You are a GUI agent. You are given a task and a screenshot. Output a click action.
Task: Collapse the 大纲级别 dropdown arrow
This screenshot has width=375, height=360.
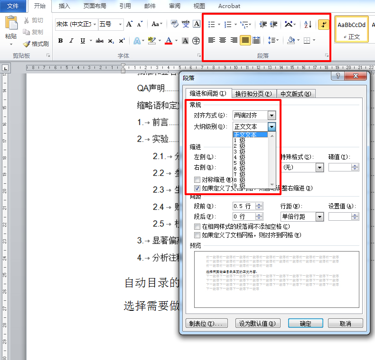click(x=272, y=127)
